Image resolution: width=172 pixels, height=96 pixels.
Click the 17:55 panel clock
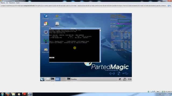coord(130,79)
